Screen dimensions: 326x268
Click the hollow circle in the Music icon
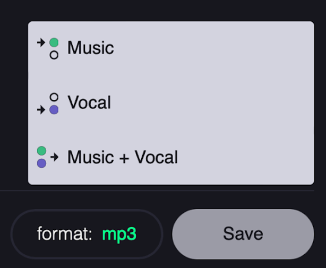pyautogui.click(x=54, y=55)
